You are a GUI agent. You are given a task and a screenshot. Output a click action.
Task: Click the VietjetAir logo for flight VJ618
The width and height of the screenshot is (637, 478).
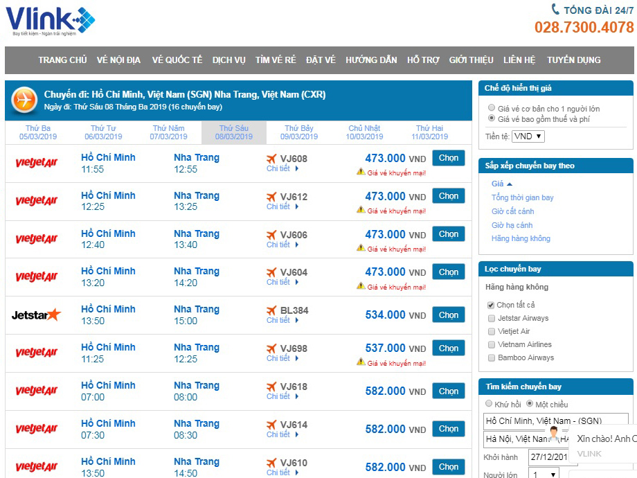pyautogui.click(x=37, y=391)
